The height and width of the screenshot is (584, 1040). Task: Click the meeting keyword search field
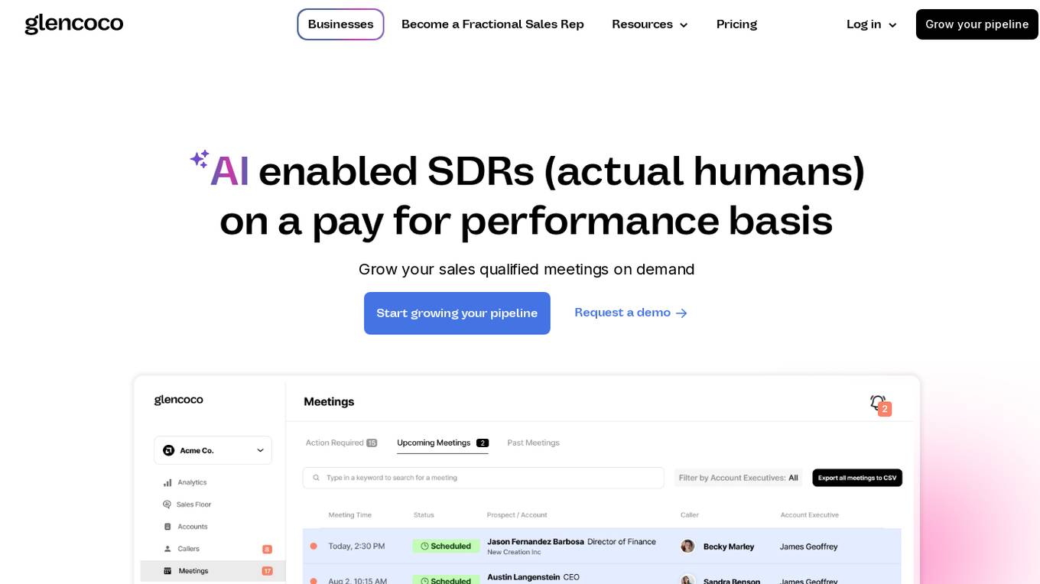point(483,478)
